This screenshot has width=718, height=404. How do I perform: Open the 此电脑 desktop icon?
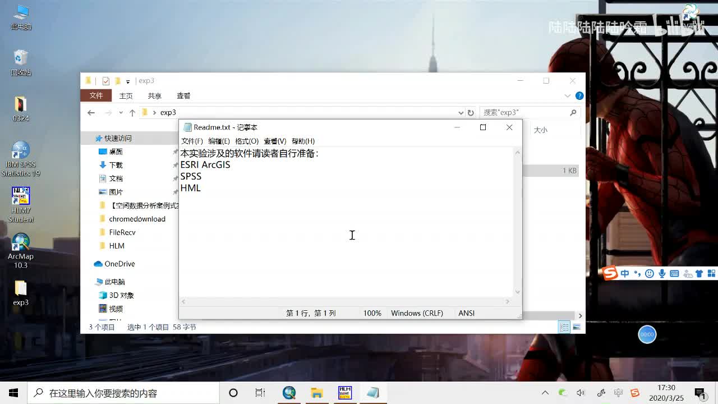[x=21, y=16]
